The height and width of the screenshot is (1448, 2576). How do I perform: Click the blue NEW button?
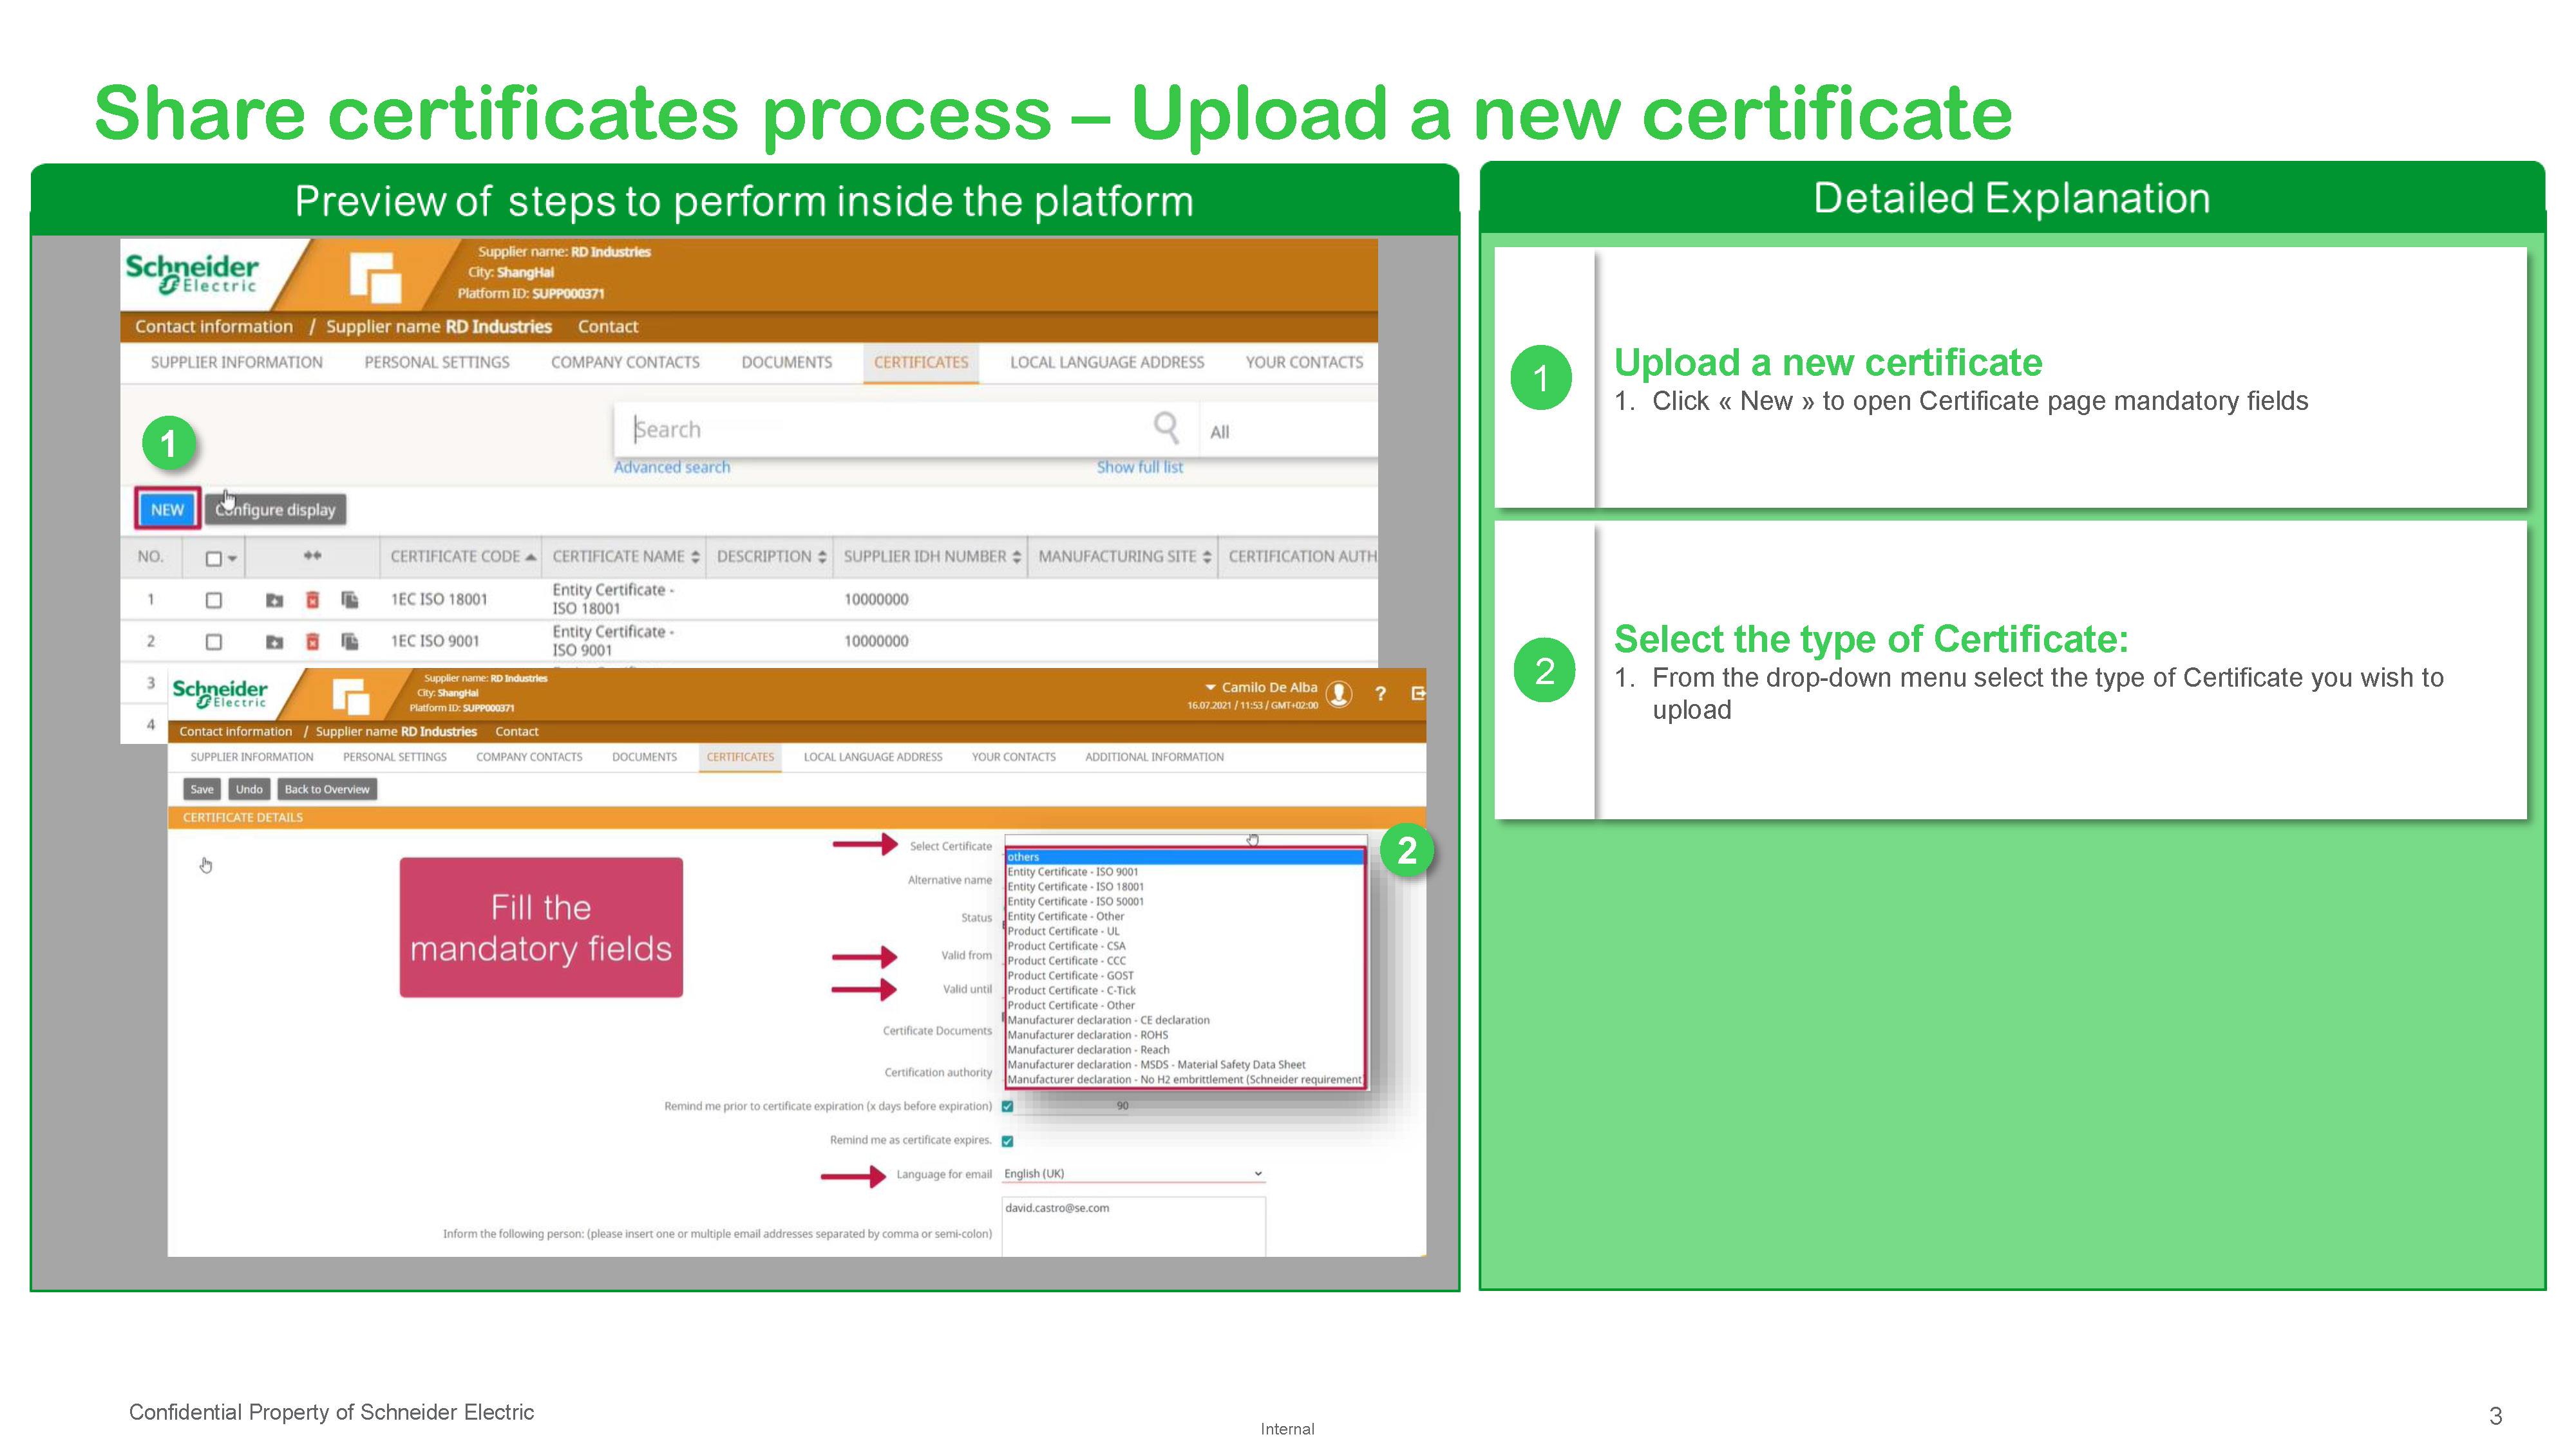[x=167, y=510]
